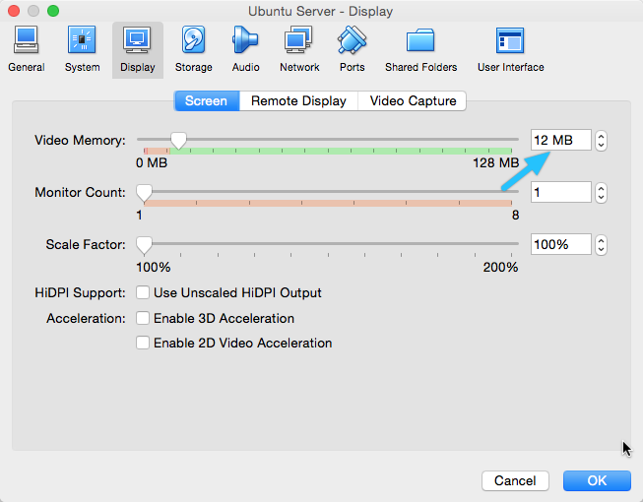Click the HiDPI Support label

click(80, 292)
